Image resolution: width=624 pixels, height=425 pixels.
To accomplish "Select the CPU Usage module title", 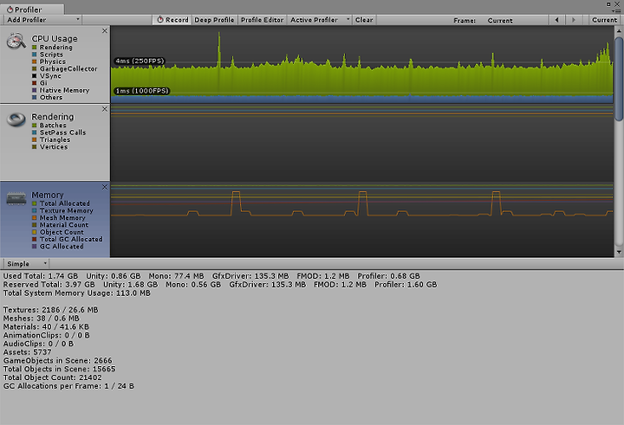I will pyautogui.click(x=55, y=39).
